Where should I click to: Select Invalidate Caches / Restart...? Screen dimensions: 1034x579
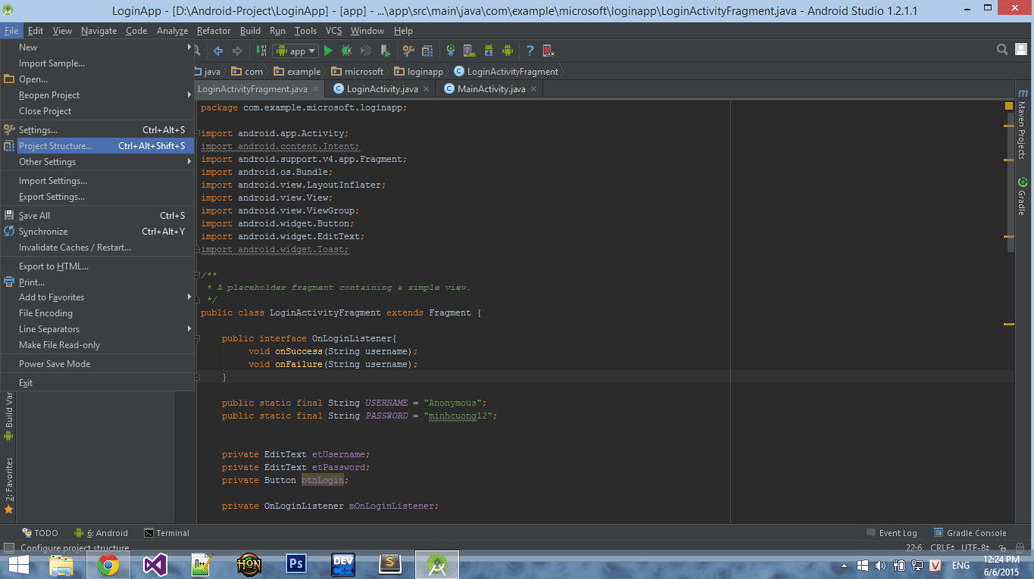pos(98,247)
